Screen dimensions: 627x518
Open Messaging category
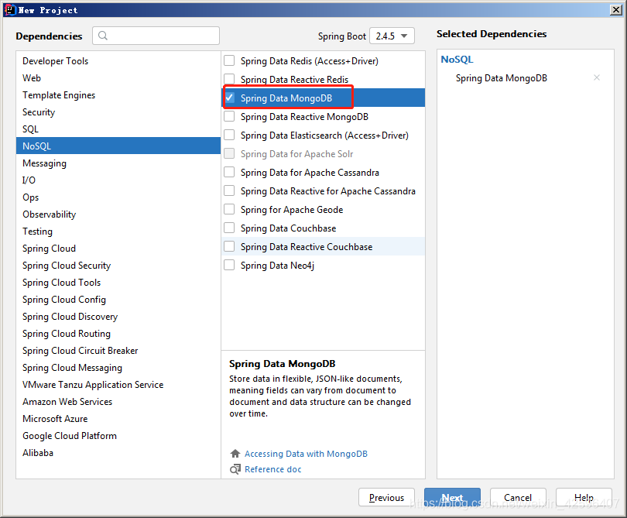118,163
